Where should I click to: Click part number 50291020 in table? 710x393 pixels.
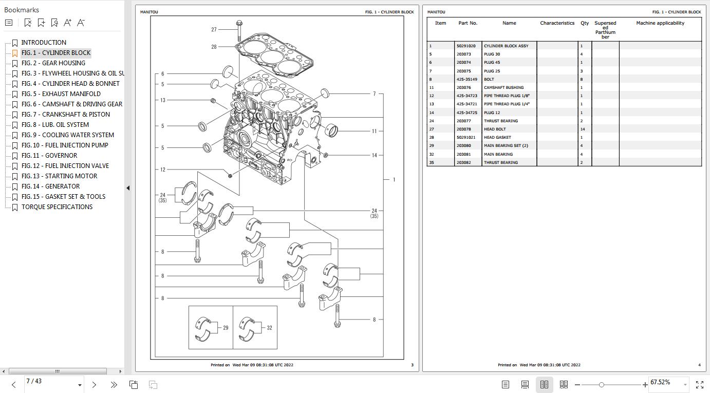point(466,46)
